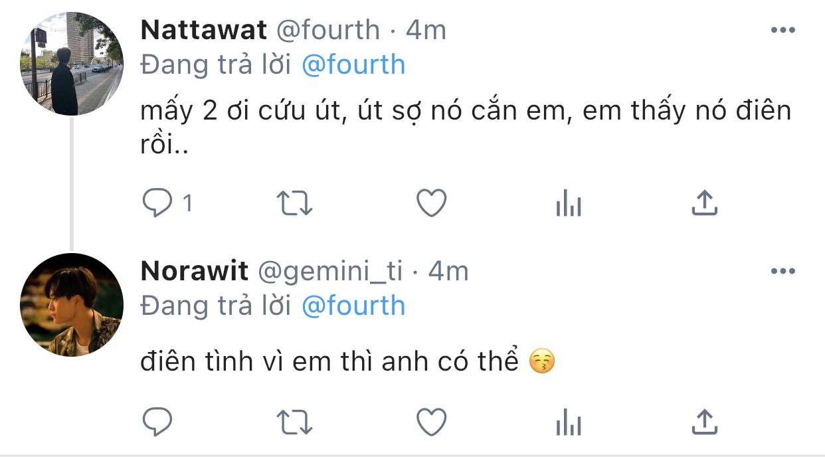
Task: Open more options on Nattawat's tweet
Action: [x=782, y=31]
